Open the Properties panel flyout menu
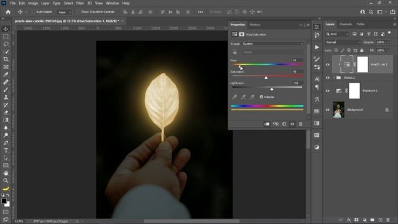398x224 pixels. [x=308, y=25]
